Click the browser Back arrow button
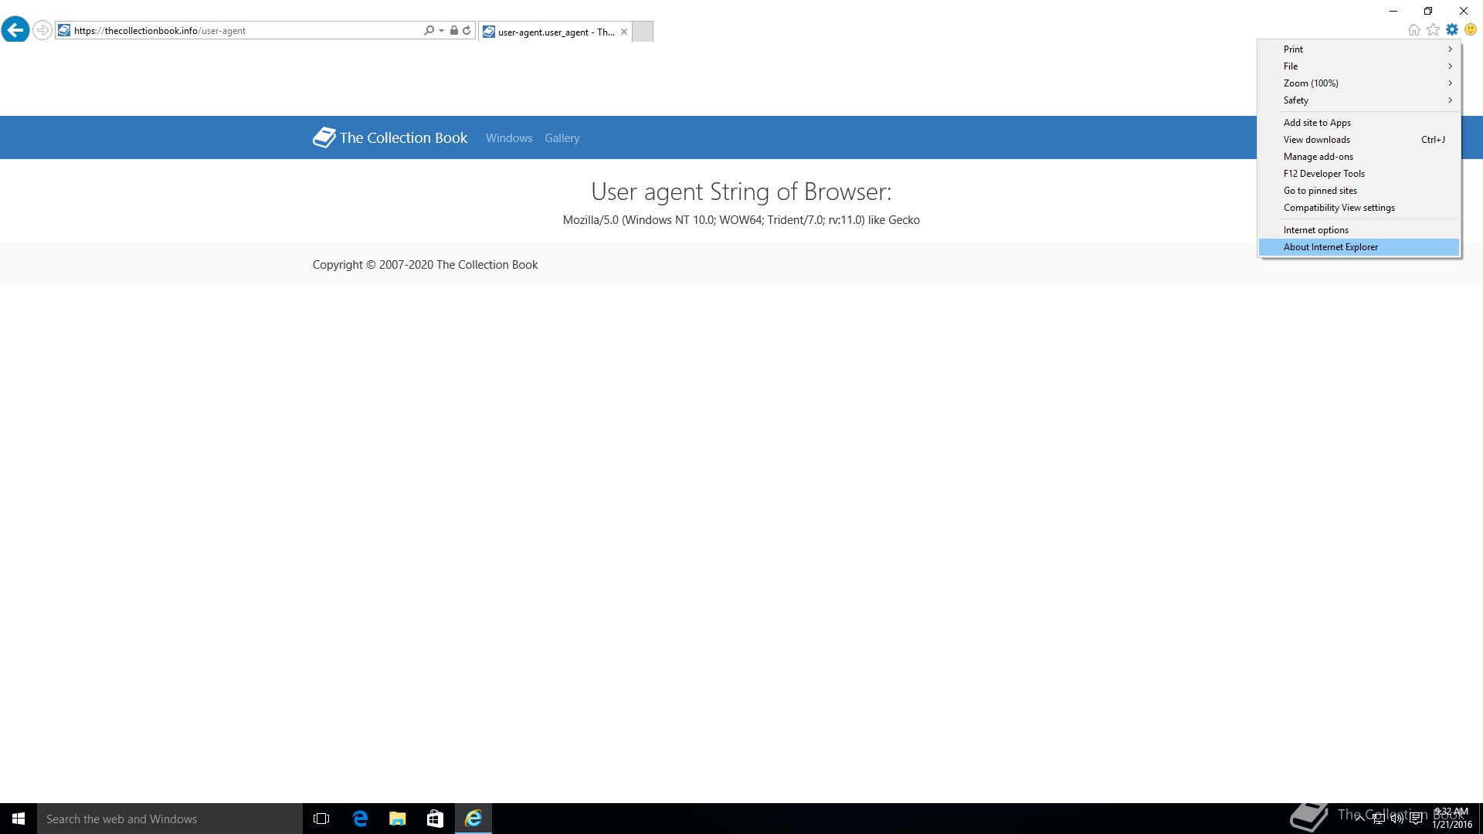The image size is (1483, 834). click(15, 30)
